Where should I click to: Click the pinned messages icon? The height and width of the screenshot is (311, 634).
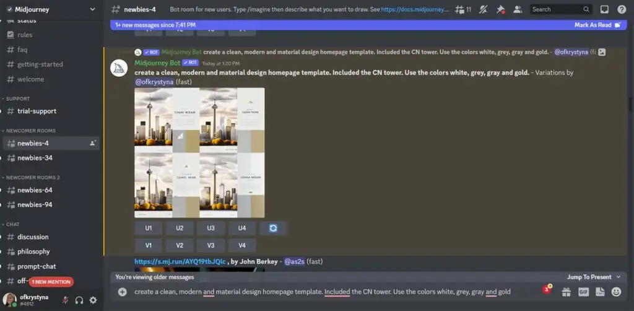[500, 9]
